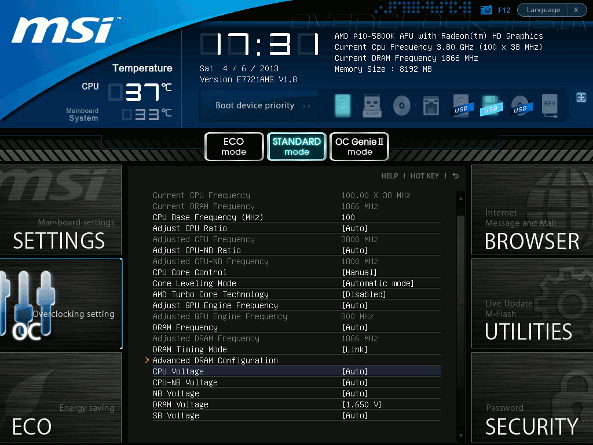This screenshot has height=445, width=593.
Task: Open the NB Voltage [Auto] setting
Action: coord(296,393)
